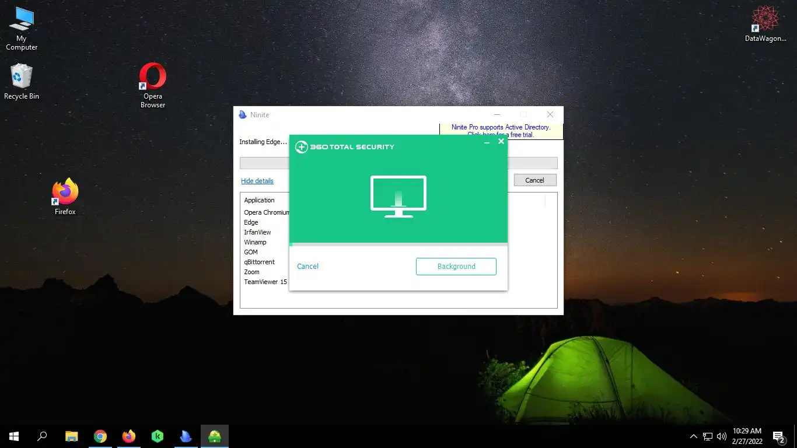Minimize the 360 Total Security installer
Viewport: 797px width, 448px height.
pos(487,142)
